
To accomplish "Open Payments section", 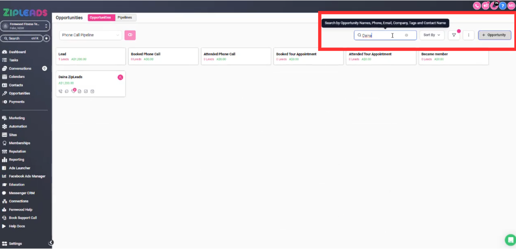I will point(17,102).
